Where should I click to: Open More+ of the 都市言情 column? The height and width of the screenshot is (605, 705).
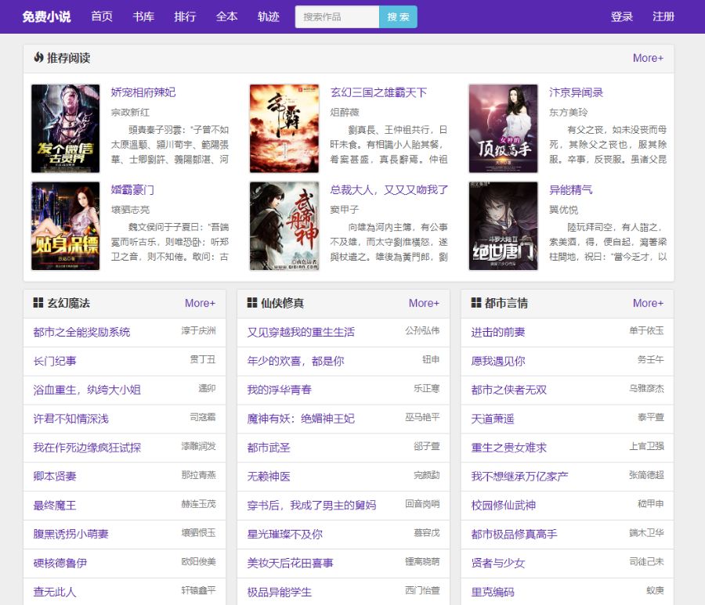(649, 303)
